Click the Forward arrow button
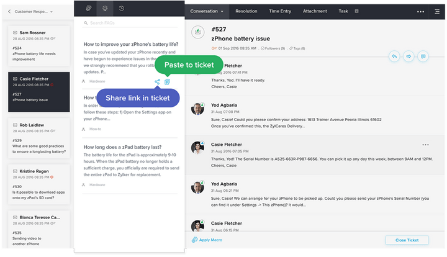 409,56
